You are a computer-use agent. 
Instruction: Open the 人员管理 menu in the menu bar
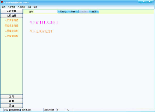(11, 7)
